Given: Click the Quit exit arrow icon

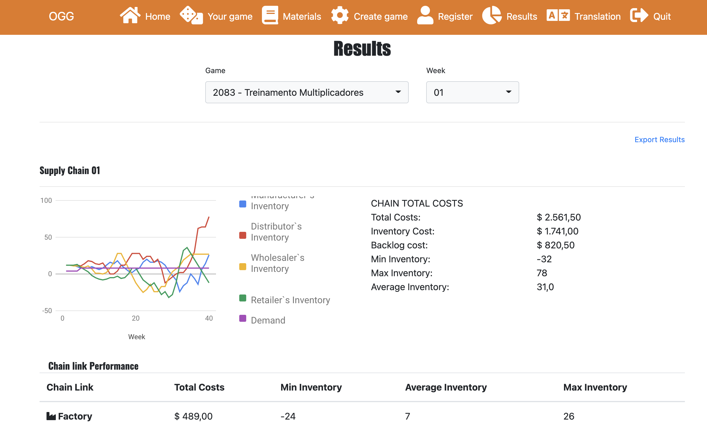Looking at the screenshot, I should (639, 15).
